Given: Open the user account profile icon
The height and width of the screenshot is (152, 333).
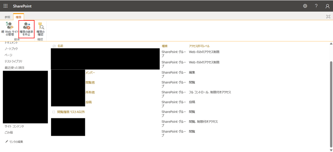Looking at the screenshot, I should pyautogui.click(x=327, y=6).
